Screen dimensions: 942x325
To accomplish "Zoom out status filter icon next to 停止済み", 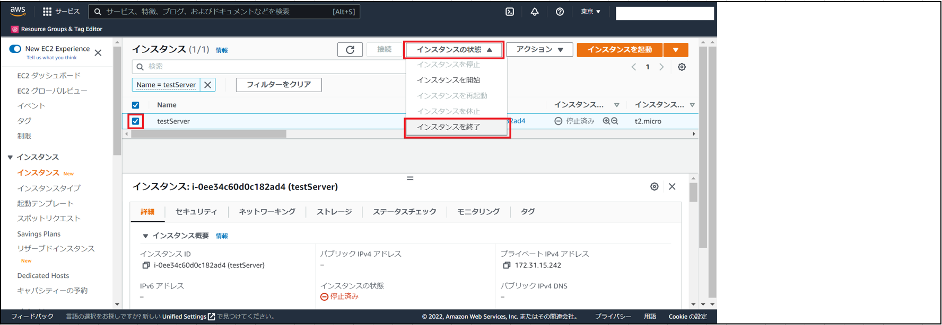I will pyautogui.click(x=615, y=121).
